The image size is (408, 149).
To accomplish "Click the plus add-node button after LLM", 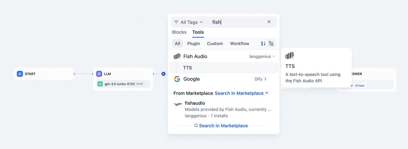I will coord(164,74).
